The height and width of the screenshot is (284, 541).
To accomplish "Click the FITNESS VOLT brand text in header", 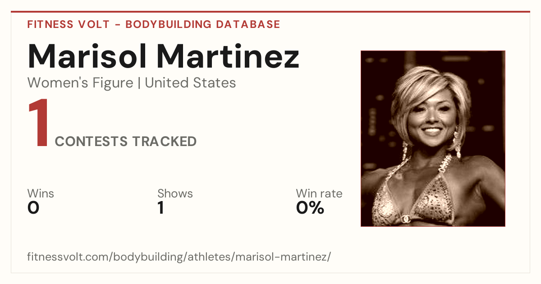I will click(x=68, y=24).
